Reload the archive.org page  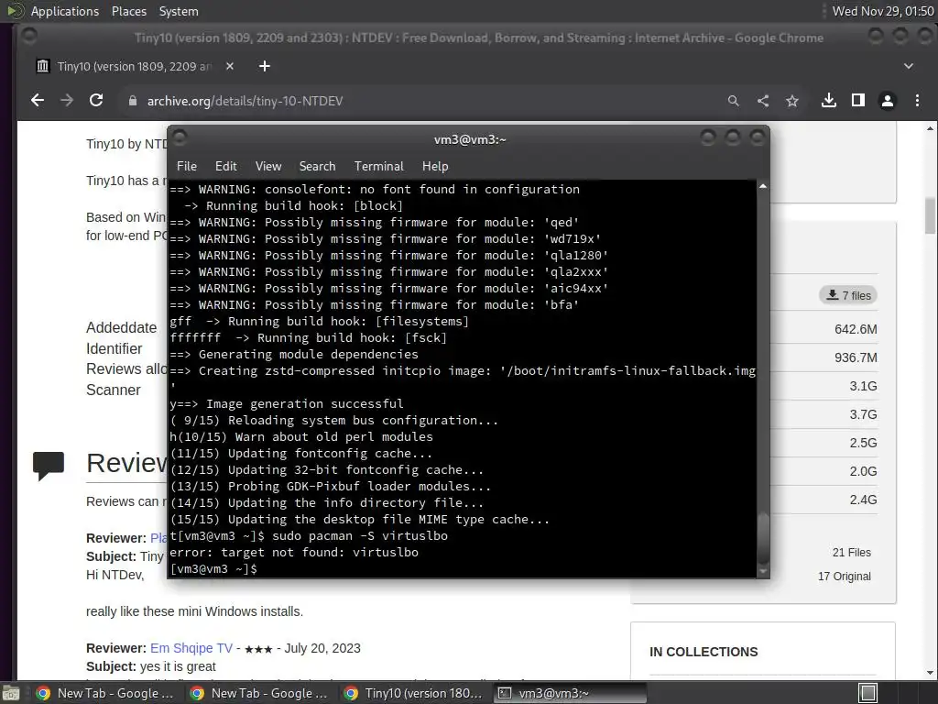(x=95, y=101)
